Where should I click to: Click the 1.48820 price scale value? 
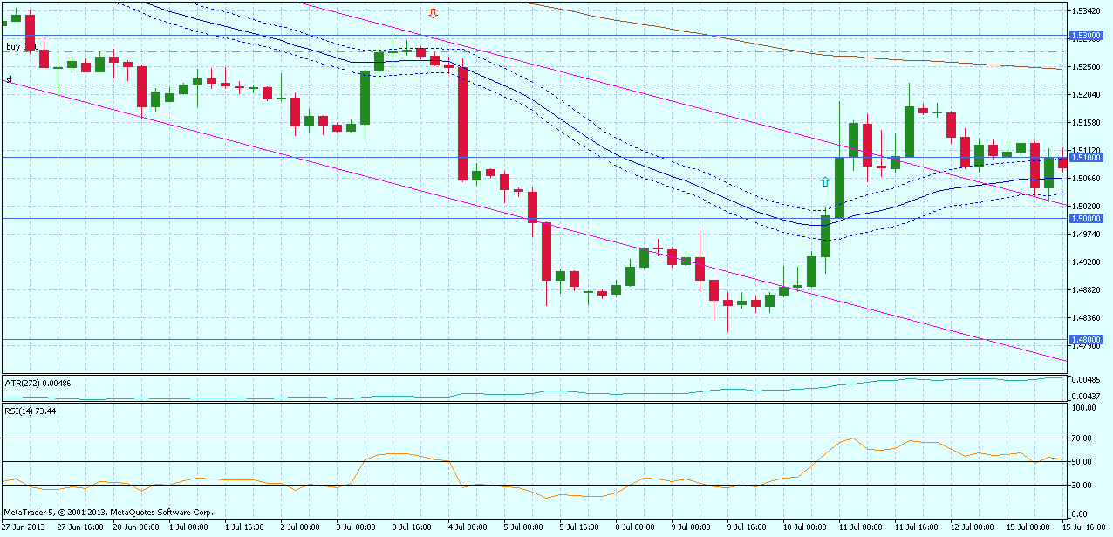[1087, 290]
